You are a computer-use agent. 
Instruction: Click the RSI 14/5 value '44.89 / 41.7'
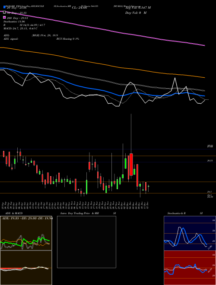click(37, 25)
